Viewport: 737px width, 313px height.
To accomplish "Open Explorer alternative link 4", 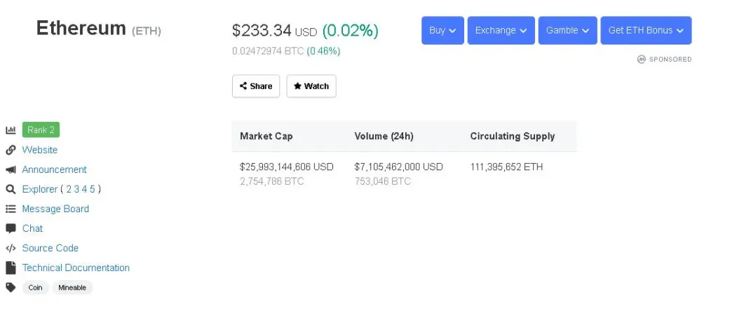I will (85, 189).
